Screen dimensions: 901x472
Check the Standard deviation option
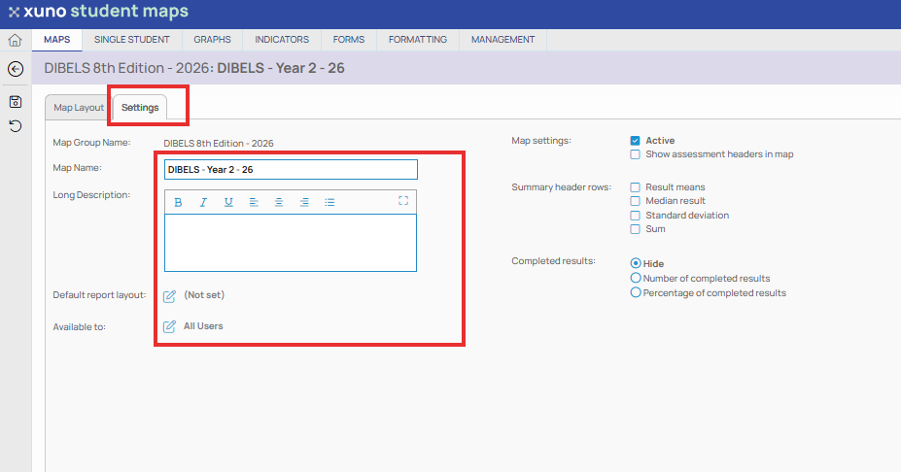(x=635, y=216)
